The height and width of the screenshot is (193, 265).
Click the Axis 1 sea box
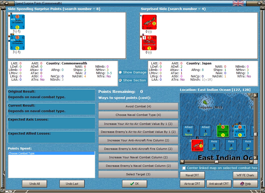click(214, 145)
